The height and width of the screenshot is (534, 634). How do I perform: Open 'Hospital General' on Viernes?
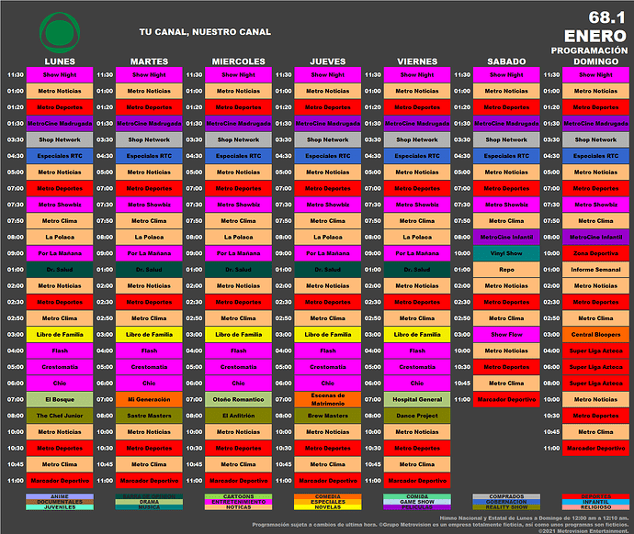[x=417, y=400]
